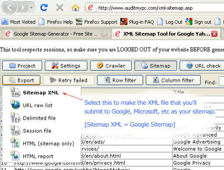Screen dimensions: 224x170
Task: Open the history dropdown next to Forward
Action: (31, 7)
